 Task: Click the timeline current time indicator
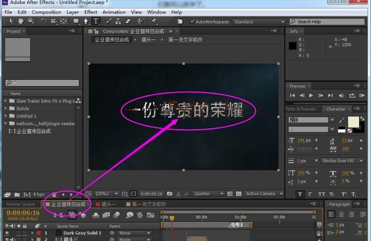click(172, 218)
